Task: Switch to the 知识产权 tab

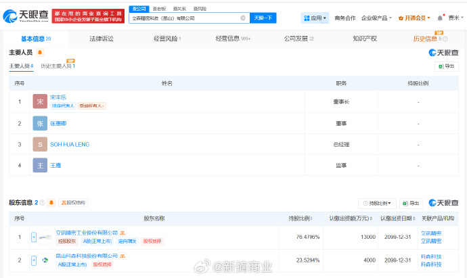Action: click(x=365, y=39)
